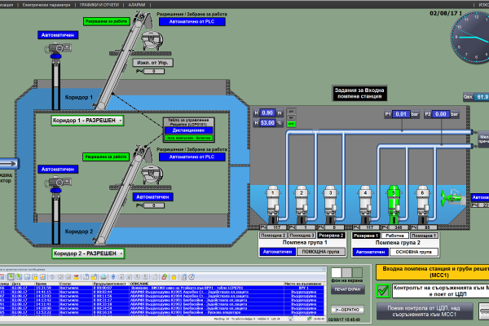Click the inlet collector flow arrow

coord(9,163)
